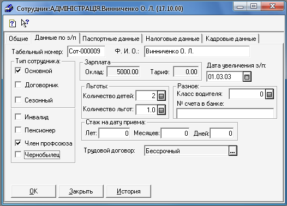Check the Пенсионер option
287x206 pixels.
click(18, 130)
